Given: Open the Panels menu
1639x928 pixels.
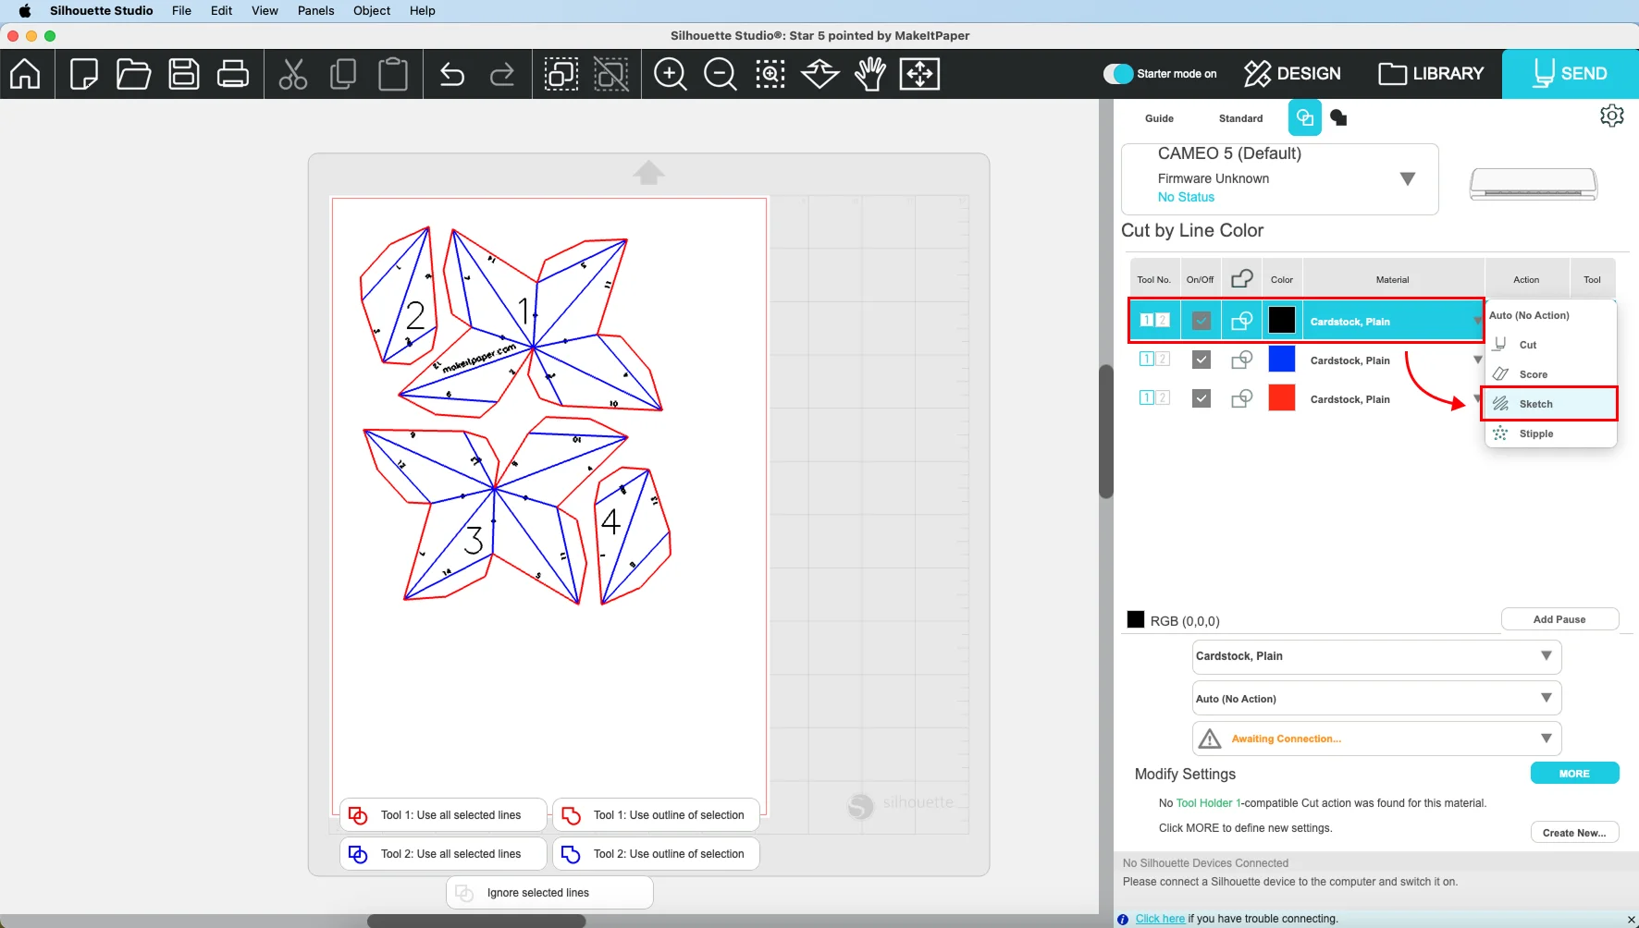Looking at the screenshot, I should coord(315,10).
